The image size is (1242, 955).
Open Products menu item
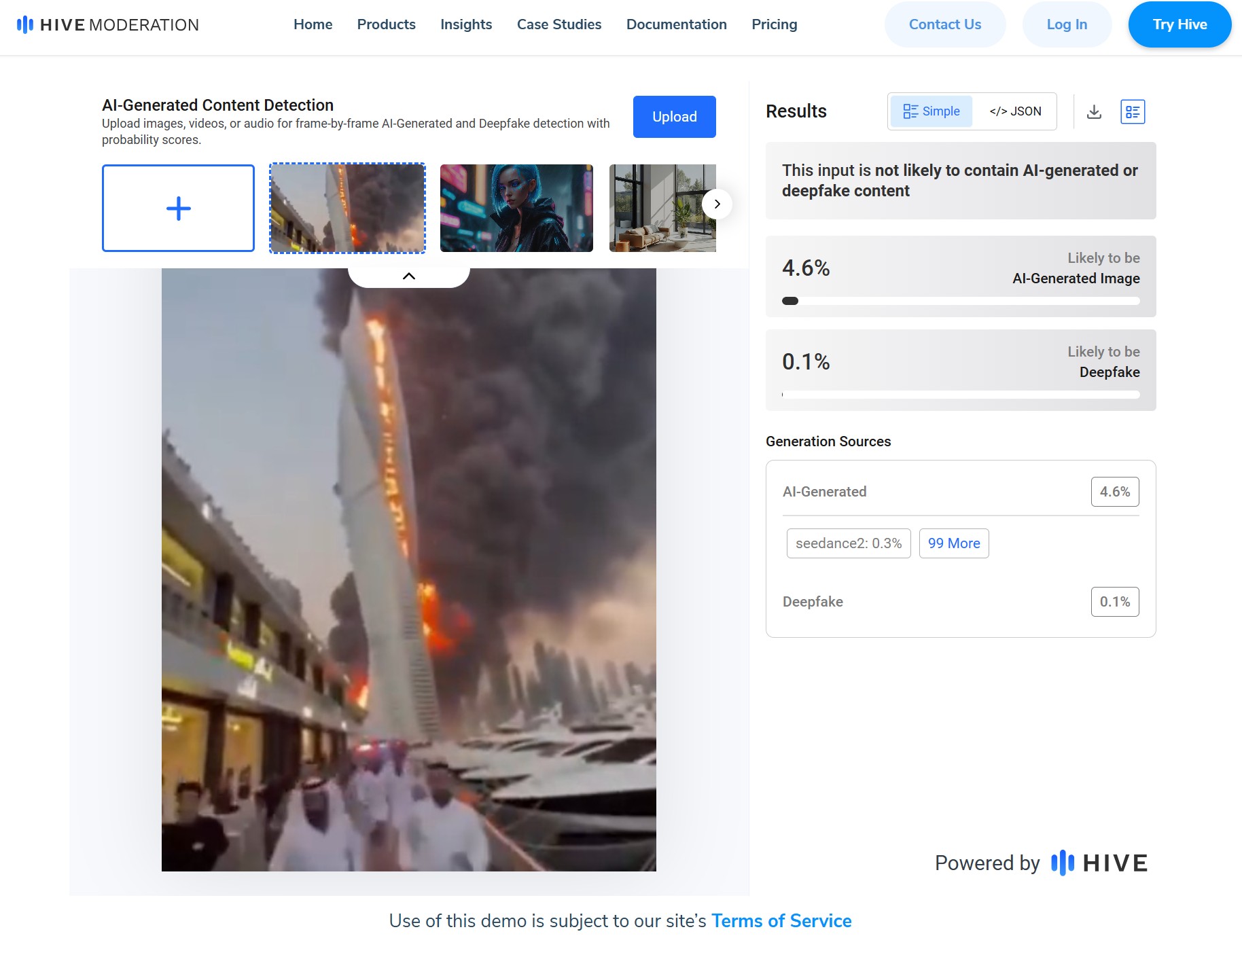coord(387,24)
